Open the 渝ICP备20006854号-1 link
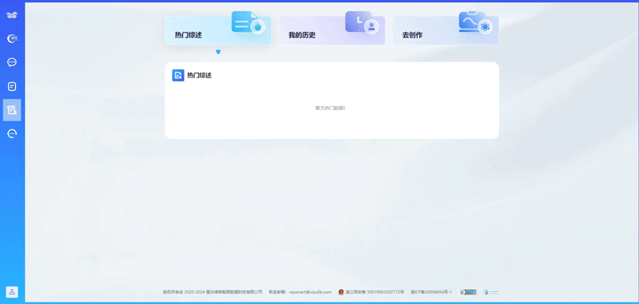The height and width of the screenshot is (304, 639). click(x=431, y=292)
